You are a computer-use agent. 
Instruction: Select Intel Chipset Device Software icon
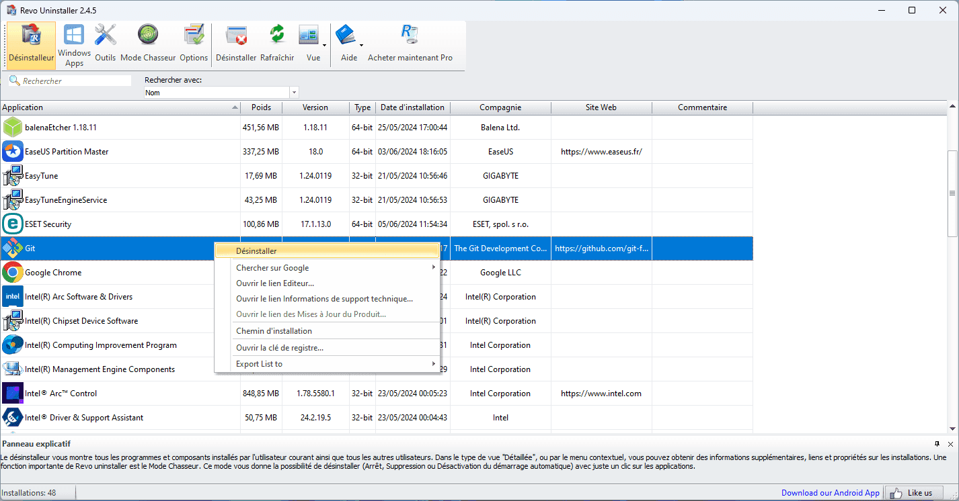[x=13, y=320]
